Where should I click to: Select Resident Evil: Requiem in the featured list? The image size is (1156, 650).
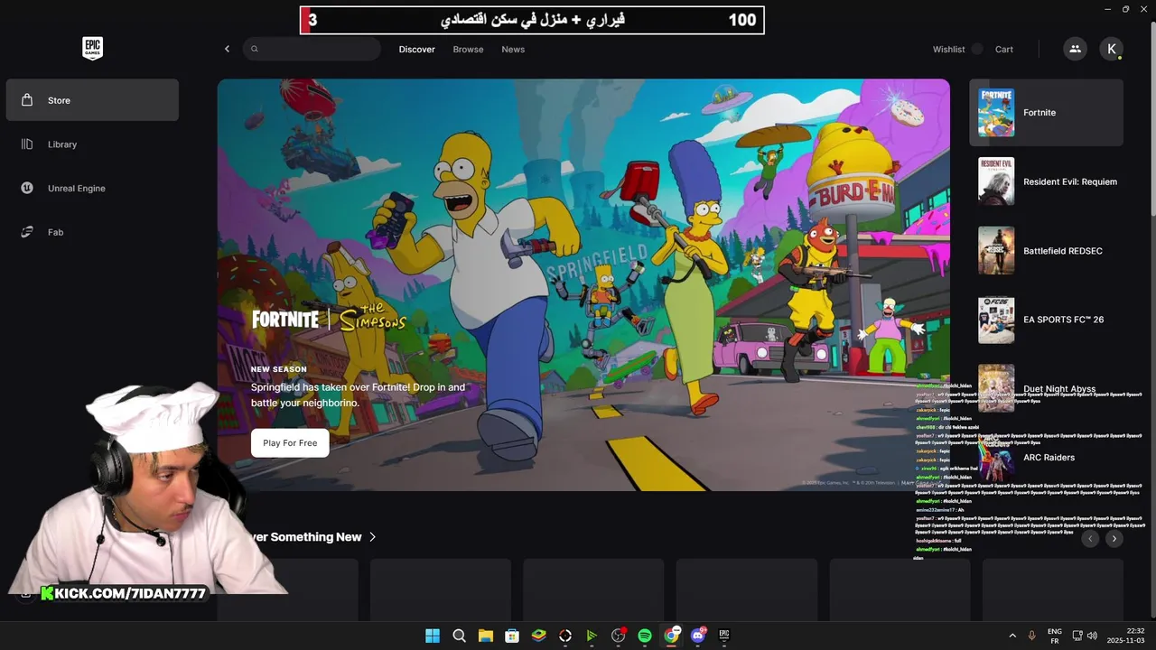tap(1046, 181)
